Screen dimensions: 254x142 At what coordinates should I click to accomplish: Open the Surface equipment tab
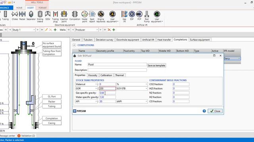click(x=200, y=40)
